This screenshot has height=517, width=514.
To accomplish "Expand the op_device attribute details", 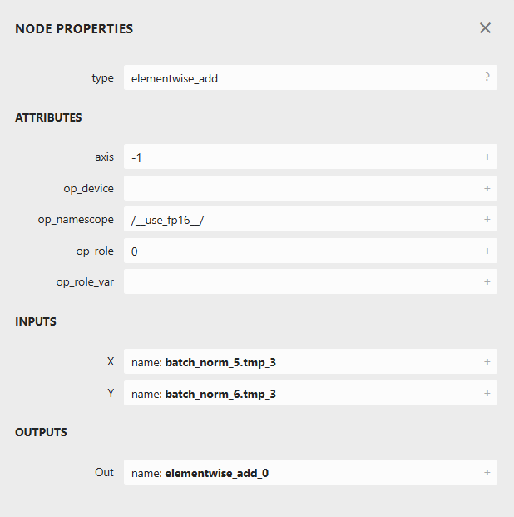I will [x=487, y=188].
